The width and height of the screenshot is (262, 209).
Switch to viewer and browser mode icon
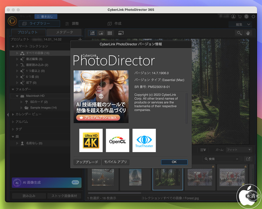point(93,33)
